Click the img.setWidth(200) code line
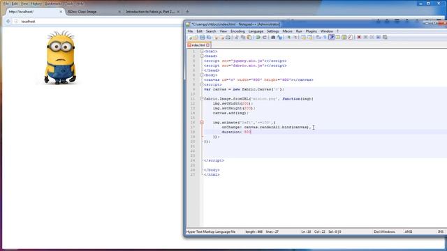The width and height of the screenshot is (447, 251). pos(233,104)
